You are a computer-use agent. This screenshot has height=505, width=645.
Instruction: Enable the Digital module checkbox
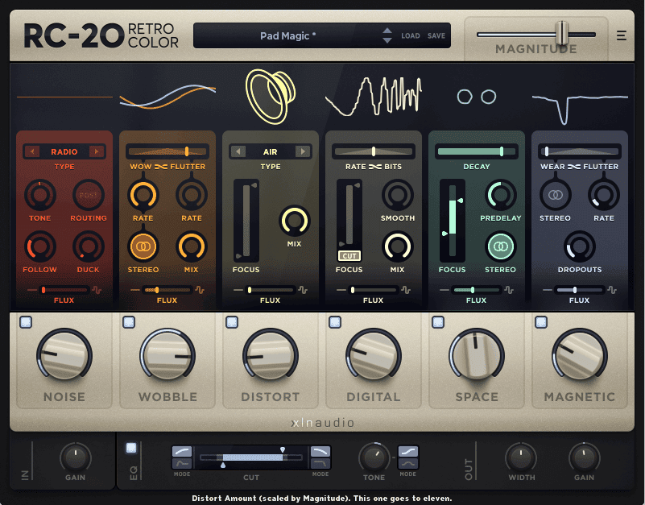pyautogui.click(x=335, y=322)
